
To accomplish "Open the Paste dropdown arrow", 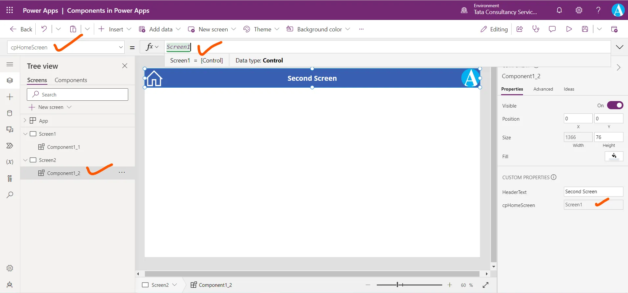I will tap(87, 29).
